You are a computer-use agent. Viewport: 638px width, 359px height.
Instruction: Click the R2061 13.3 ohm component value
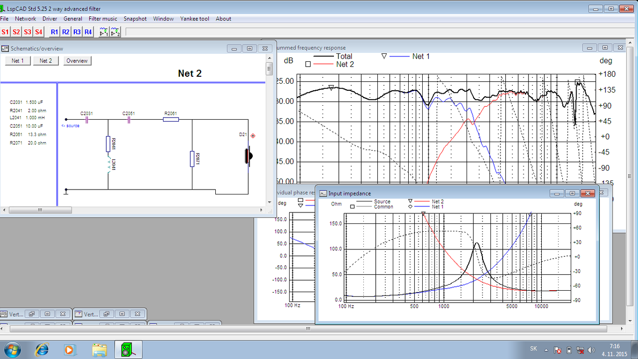point(28,135)
